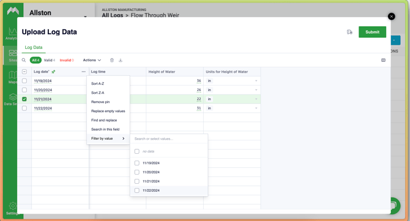This screenshot has height=221, width=410.
Task: Show Valid rows filter
Action: click(50, 60)
